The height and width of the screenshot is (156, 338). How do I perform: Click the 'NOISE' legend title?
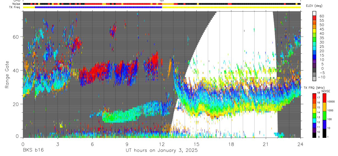pyautogui.click(x=326, y=91)
